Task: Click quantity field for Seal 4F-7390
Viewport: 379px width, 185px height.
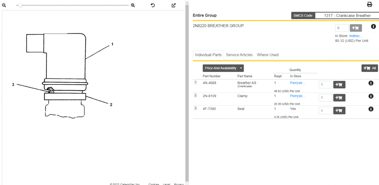Action: [x=325, y=111]
